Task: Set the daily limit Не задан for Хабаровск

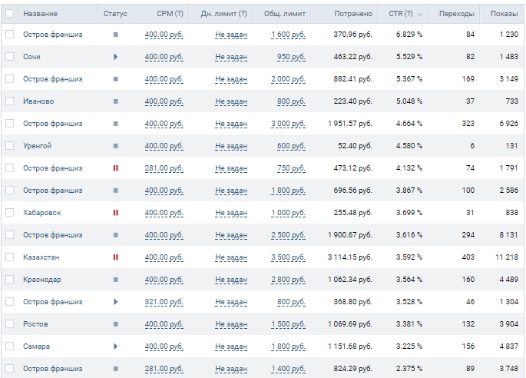Action: tap(231, 213)
